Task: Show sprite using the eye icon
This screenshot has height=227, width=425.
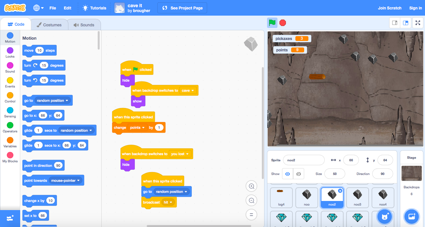Action: click(287, 174)
